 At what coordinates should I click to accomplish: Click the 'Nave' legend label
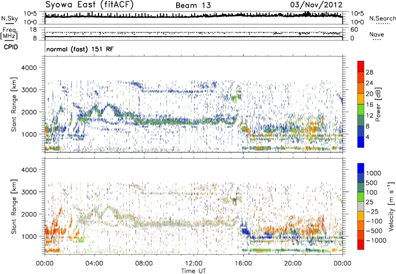click(377, 35)
